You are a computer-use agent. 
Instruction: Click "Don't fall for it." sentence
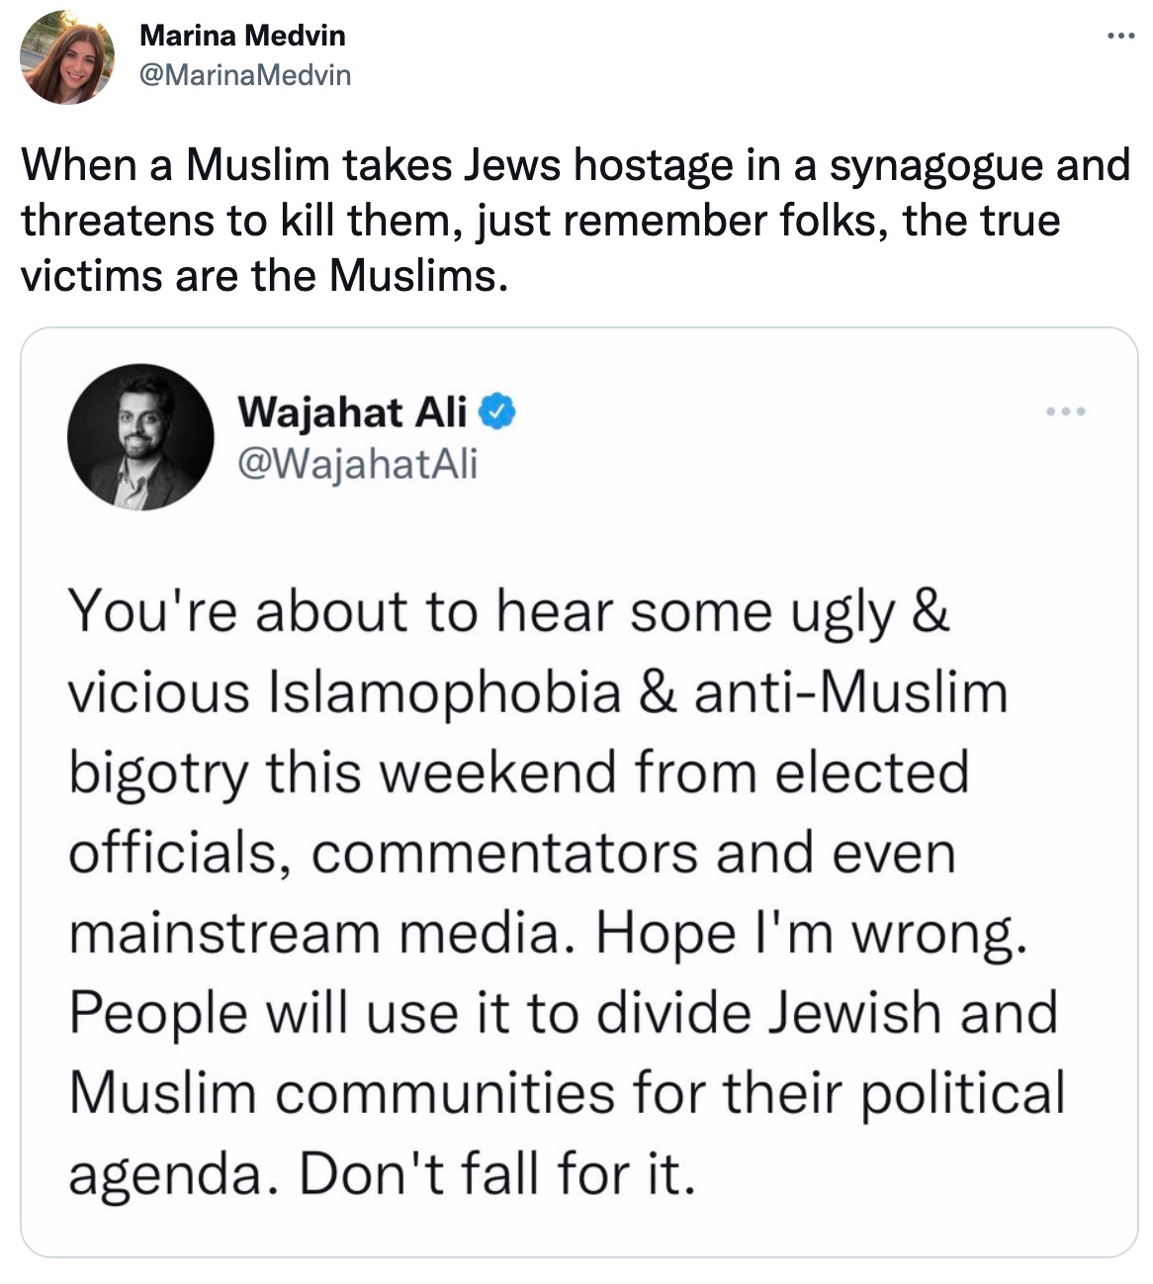pyautogui.click(x=490, y=1173)
